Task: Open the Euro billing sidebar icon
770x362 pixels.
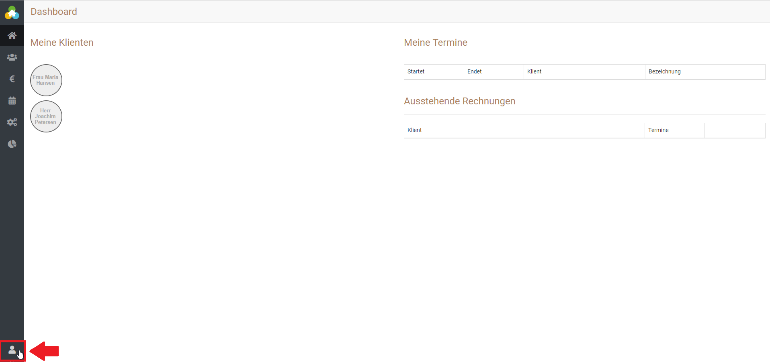Action: 12,79
